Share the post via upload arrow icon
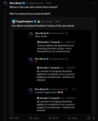Image resolution: width=98 pixels, height=121 pixels. pos(94,118)
